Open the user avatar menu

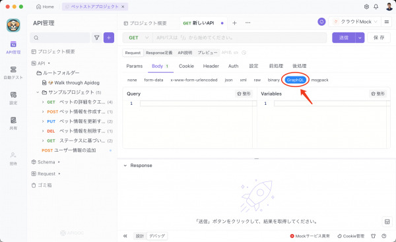389,7
